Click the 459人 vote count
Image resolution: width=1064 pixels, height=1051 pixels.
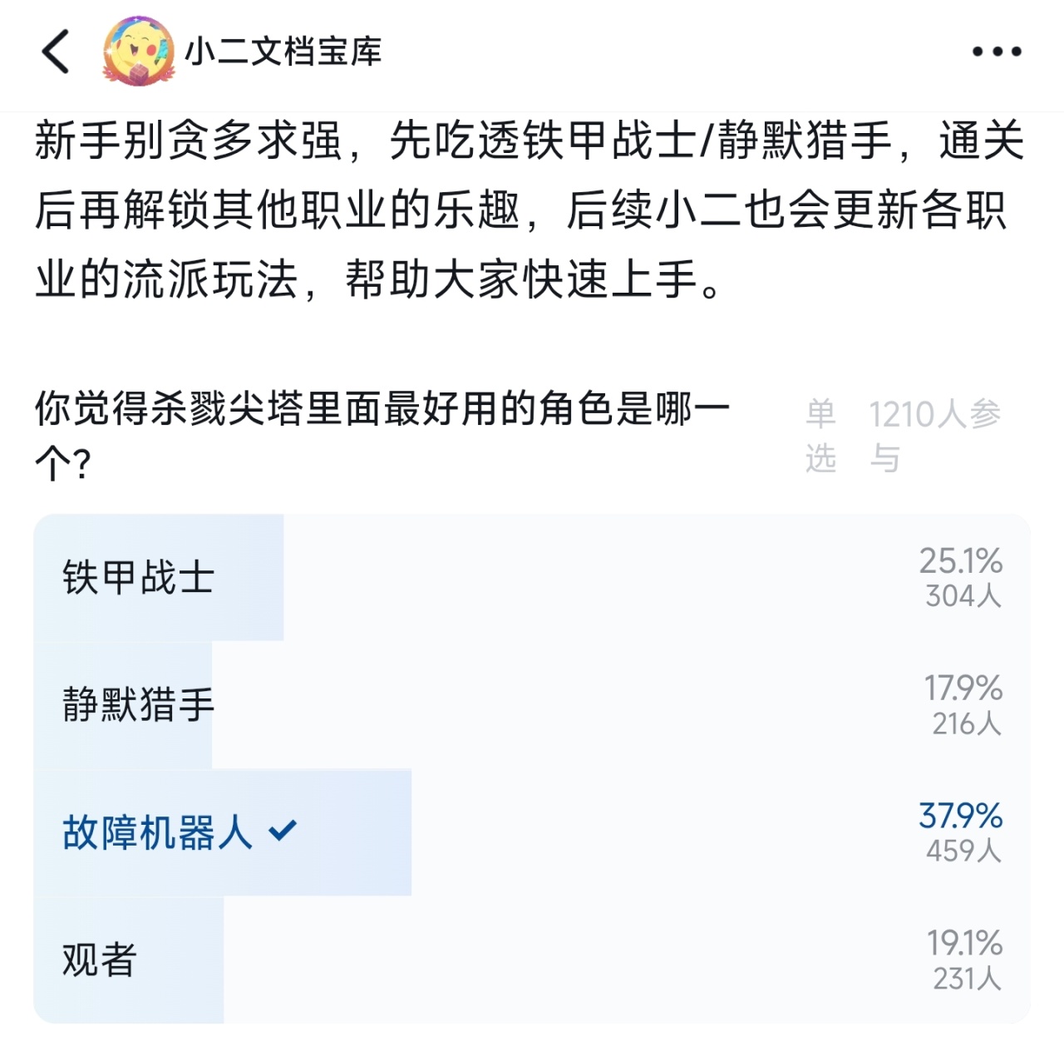963,851
